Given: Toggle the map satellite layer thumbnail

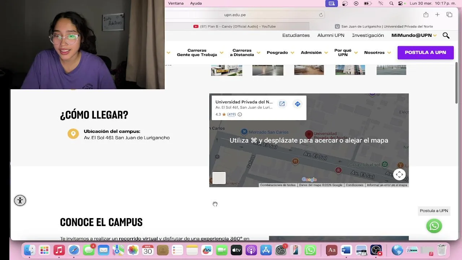Looking at the screenshot, I should [x=219, y=178].
